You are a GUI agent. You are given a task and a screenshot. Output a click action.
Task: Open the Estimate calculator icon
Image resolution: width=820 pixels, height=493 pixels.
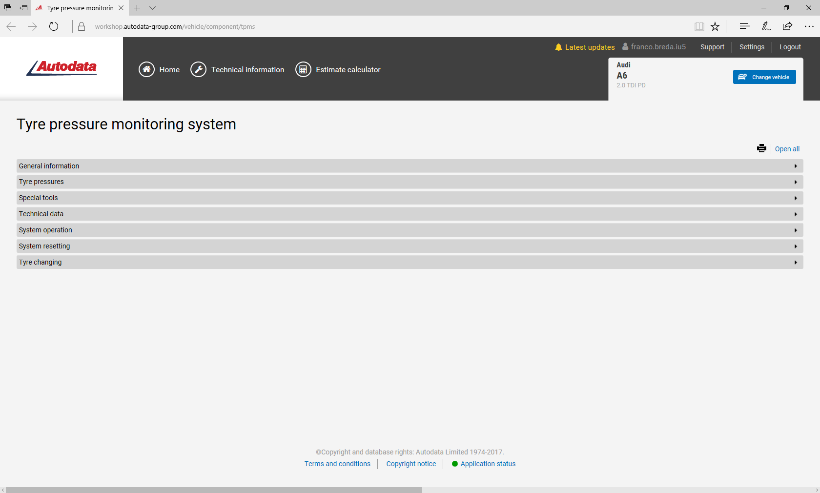pos(303,70)
